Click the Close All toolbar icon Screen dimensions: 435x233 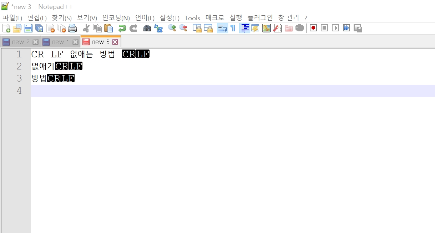pyautogui.click(x=61, y=28)
